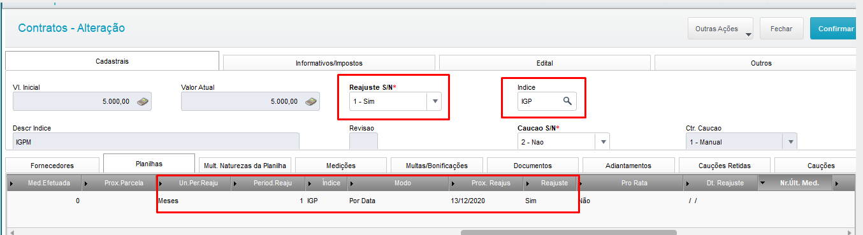Viewport: 863px width, 235px height.
Task: Click the Period.Reaju column header
Action: 268,183
